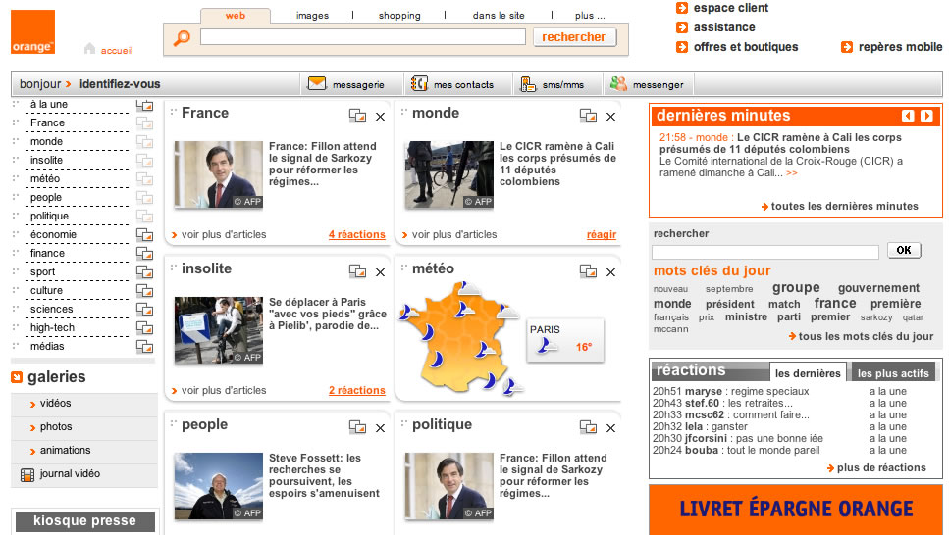Switch to the images search tab

coord(312,16)
